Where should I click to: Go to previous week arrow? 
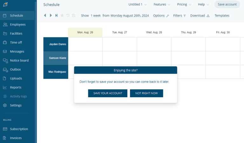tap(45, 15)
